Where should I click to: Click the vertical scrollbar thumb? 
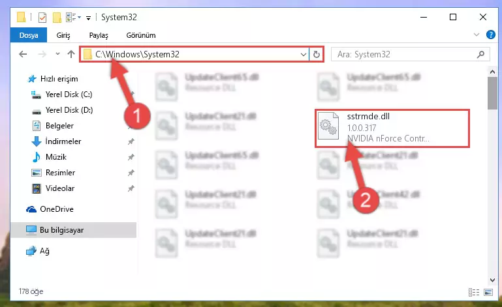pos(492,93)
